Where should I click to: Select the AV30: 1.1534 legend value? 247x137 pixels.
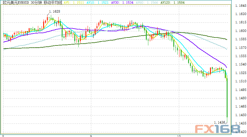pyautogui.click(x=122, y=2)
